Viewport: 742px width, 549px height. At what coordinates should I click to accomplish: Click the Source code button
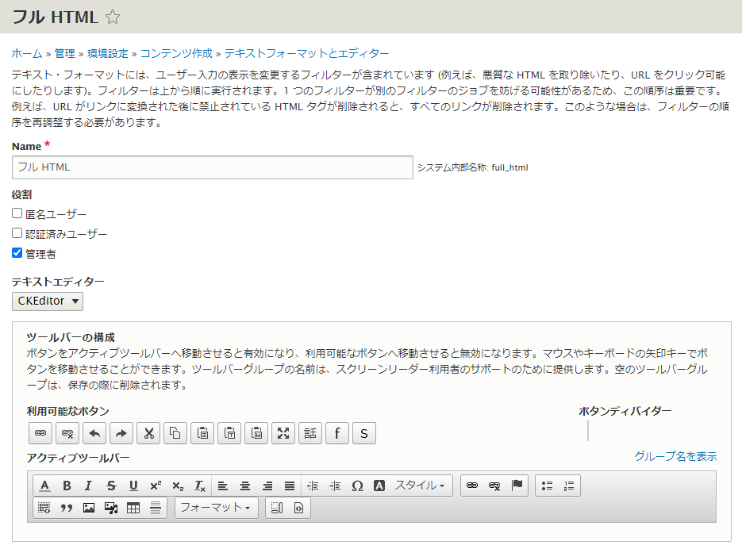click(298, 508)
